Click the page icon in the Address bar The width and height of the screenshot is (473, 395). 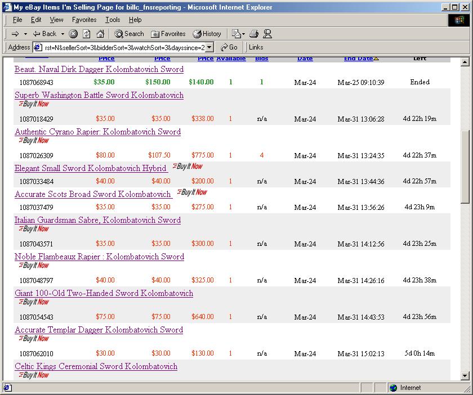(x=38, y=47)
